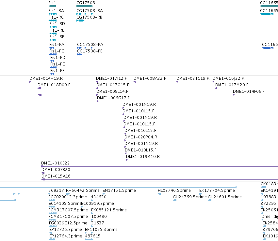
Task: Select the DME1-014H19.R feature
Action: pos(30,82)
